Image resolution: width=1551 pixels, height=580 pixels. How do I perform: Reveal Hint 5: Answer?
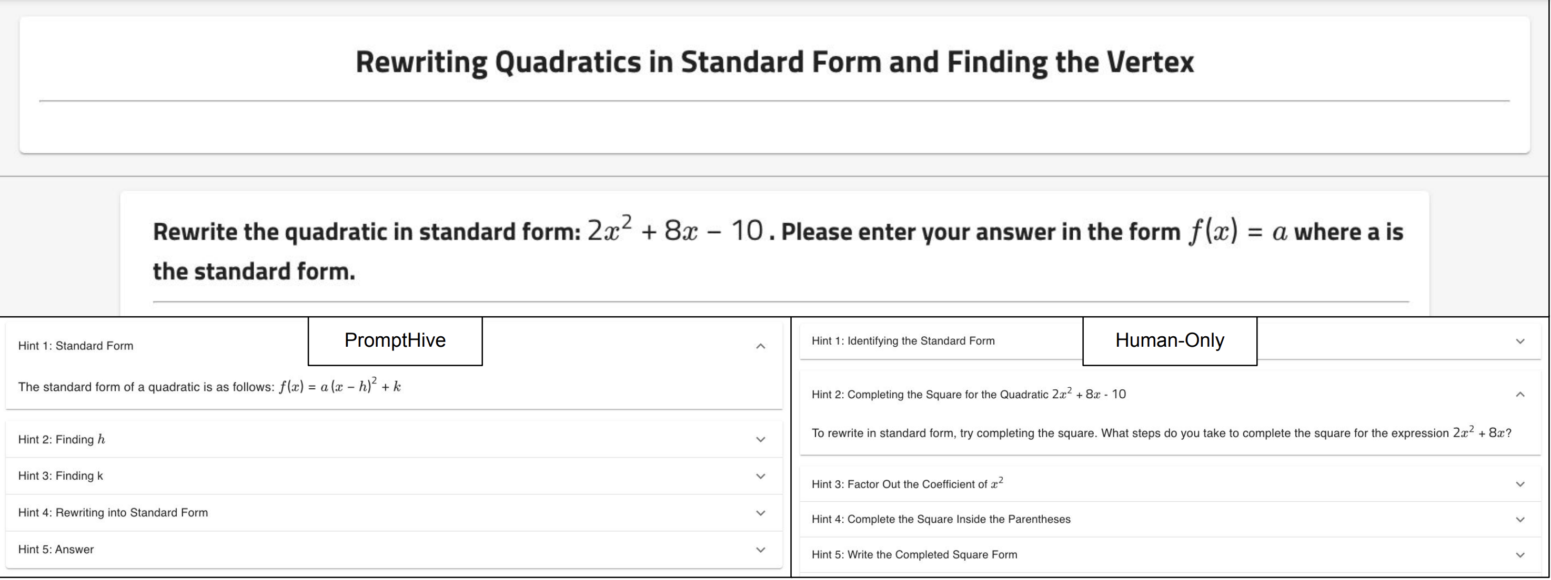pyautogui.click(x=56, y=550)
